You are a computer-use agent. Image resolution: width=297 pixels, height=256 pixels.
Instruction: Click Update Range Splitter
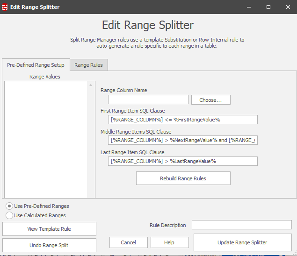pos(242,242)
